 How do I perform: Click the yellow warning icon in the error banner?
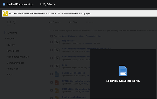5,13
